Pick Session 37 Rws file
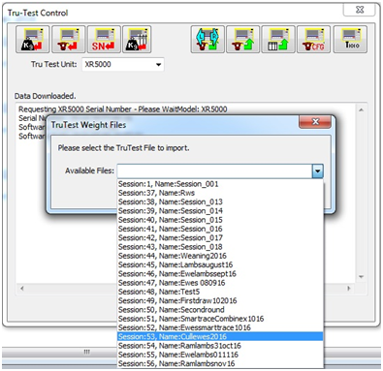 220,193
